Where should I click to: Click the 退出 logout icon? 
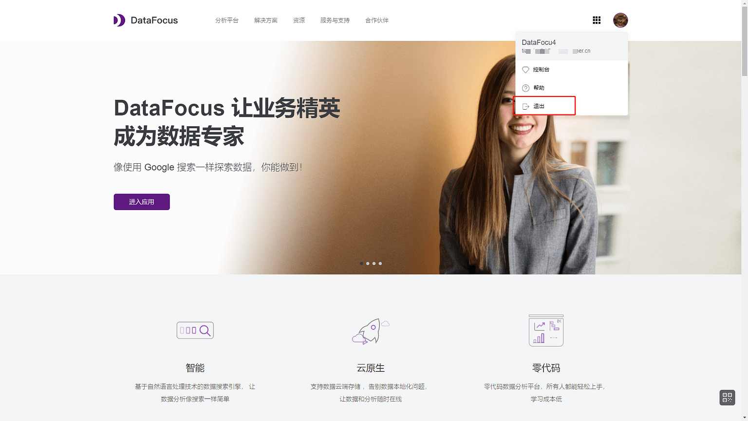[525, 106]
